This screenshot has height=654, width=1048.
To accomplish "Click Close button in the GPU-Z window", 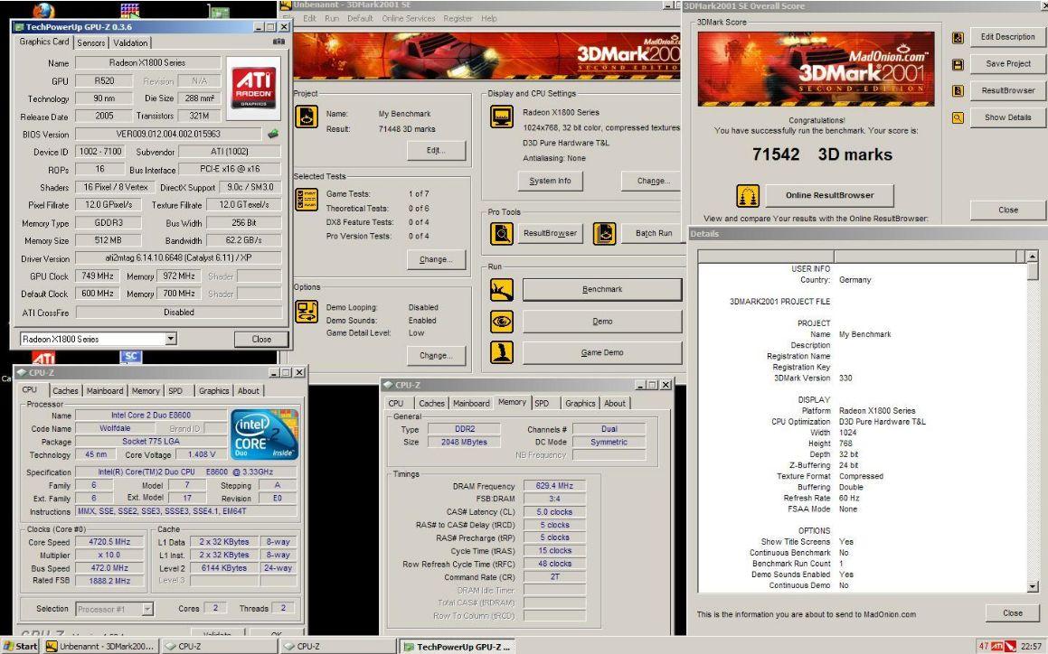I will coord(261,340).
